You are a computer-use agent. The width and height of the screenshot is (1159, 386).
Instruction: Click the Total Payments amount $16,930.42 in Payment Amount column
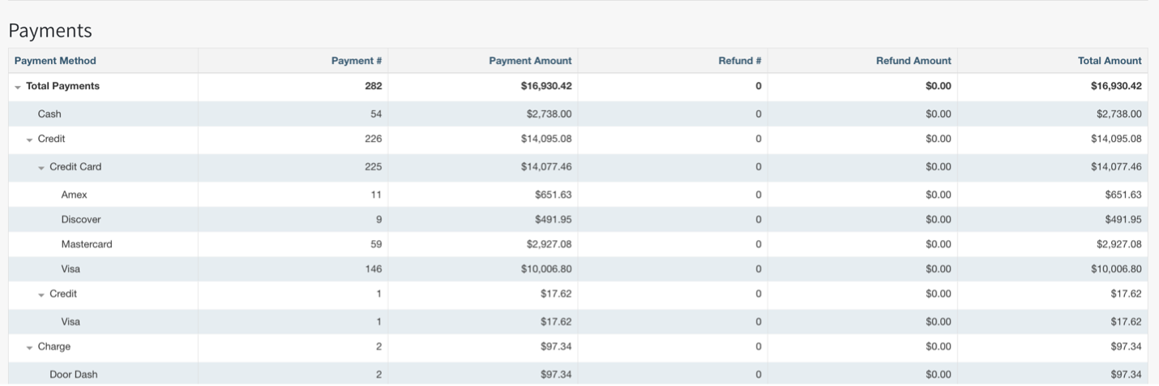(x=545, y=86)
